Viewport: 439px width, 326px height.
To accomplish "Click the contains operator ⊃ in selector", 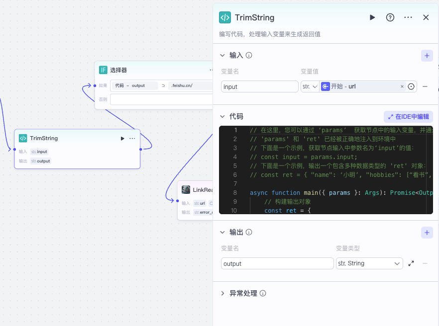I will point(163,85).
